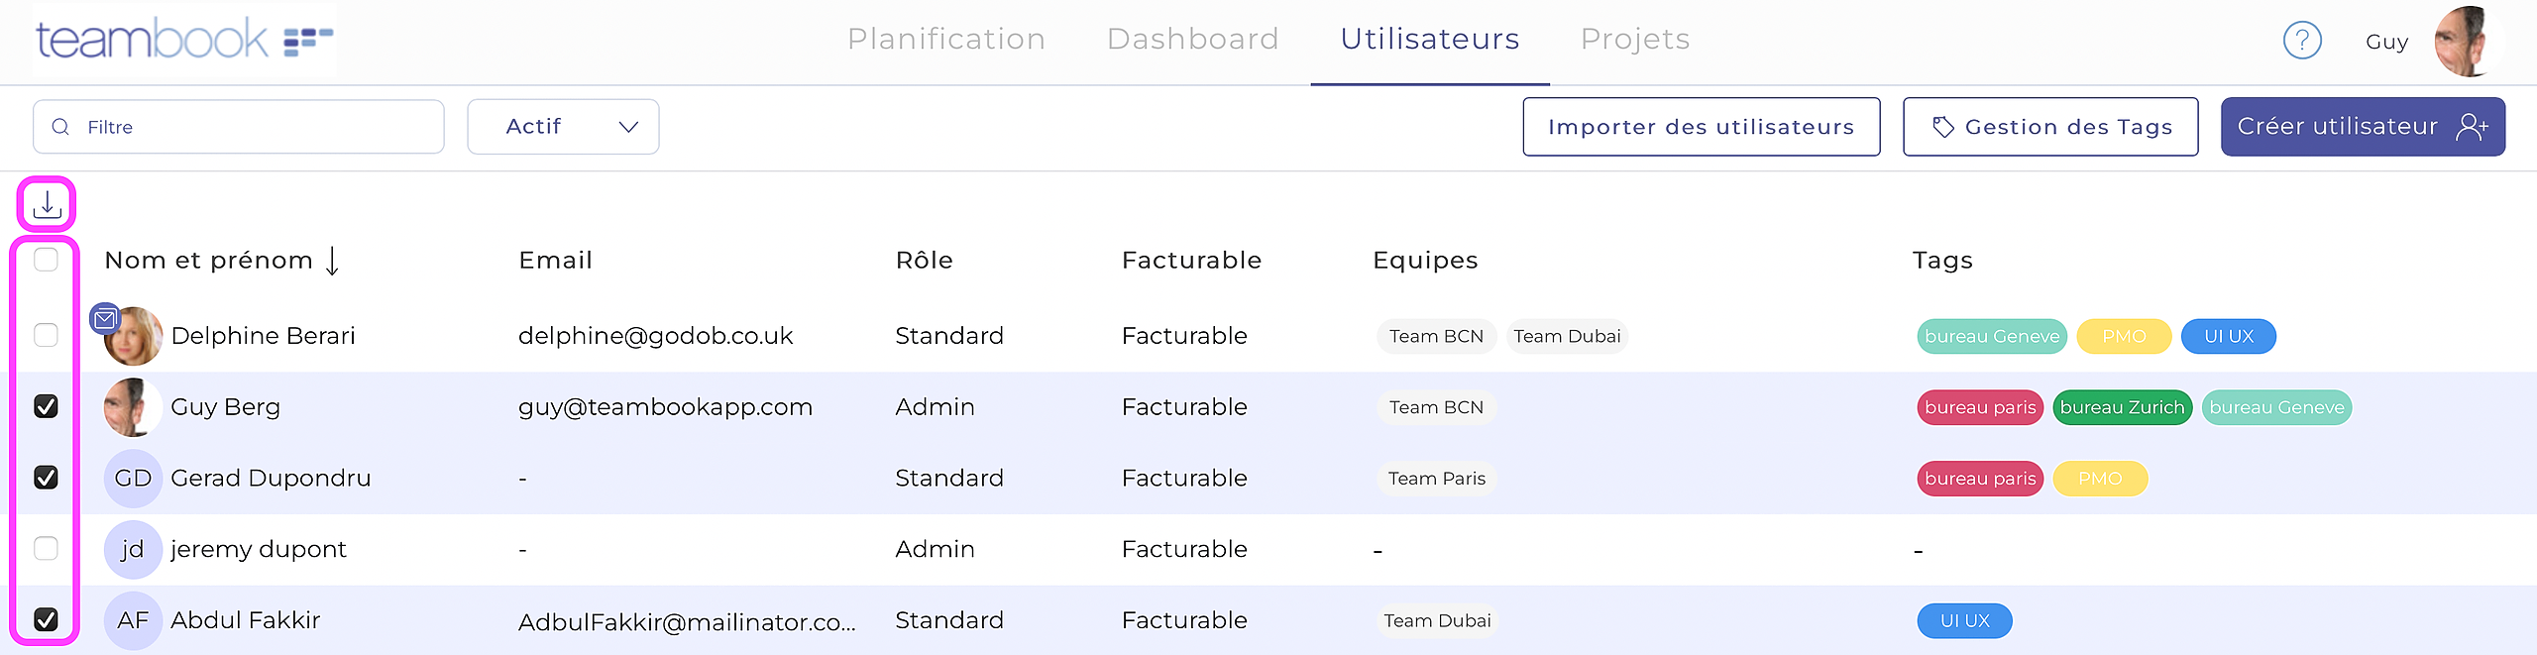Sort by the Email column header
Viewport: 2537px width, 655px height.
[555, 261]
